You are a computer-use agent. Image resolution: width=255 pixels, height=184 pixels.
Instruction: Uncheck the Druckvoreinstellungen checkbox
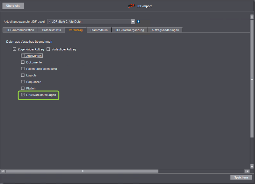tap(23, 95)
